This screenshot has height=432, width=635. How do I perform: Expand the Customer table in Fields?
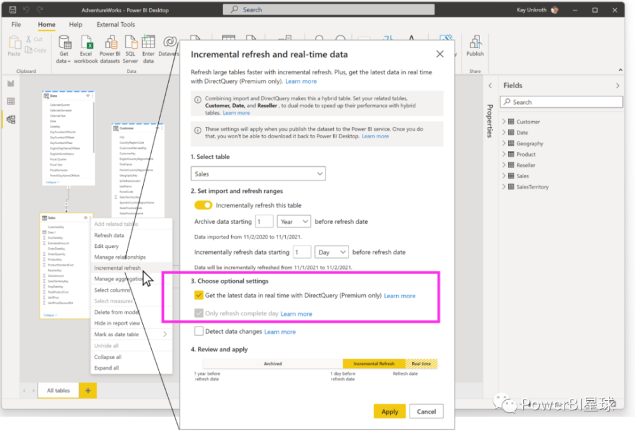pyautogui.click(x=504, y=122)
